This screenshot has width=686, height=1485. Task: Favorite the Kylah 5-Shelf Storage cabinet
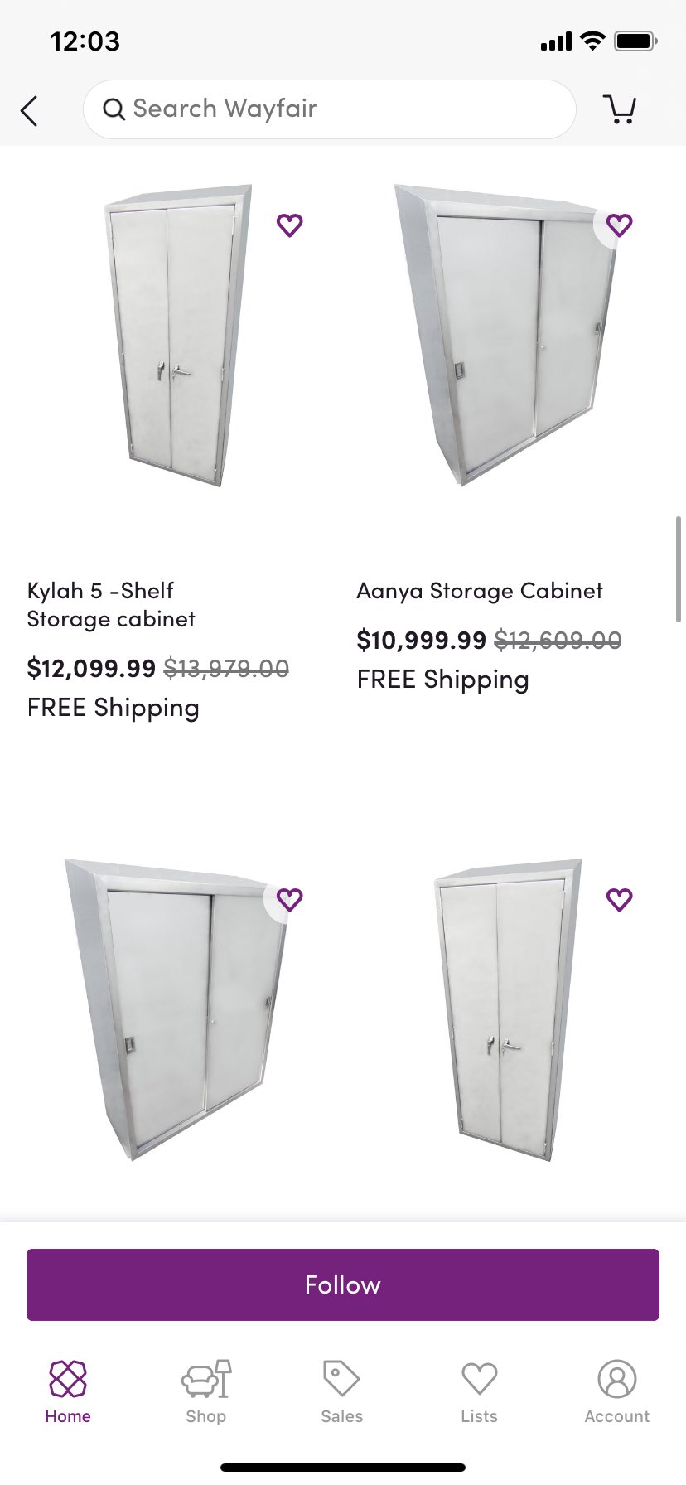[289, 225]
